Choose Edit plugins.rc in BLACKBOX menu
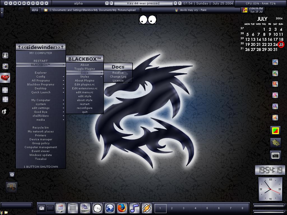287x215 pixels. click(x=85, y=85)
